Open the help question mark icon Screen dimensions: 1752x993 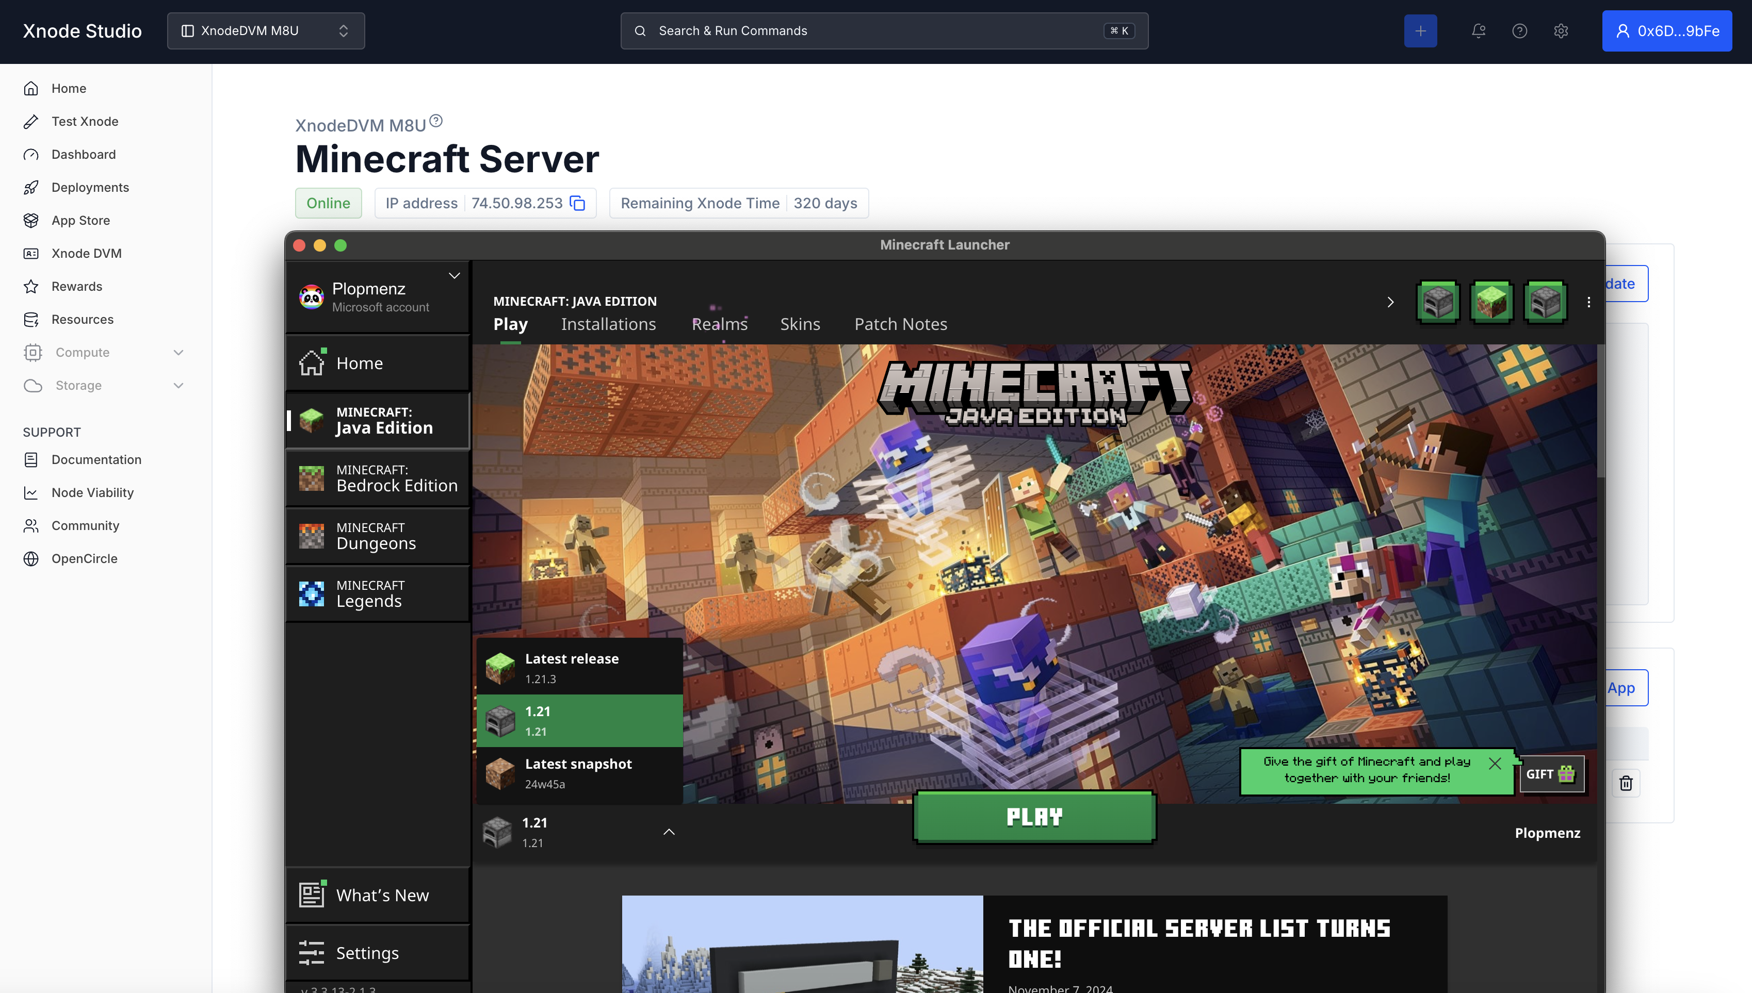click(x=1519, y=31)
